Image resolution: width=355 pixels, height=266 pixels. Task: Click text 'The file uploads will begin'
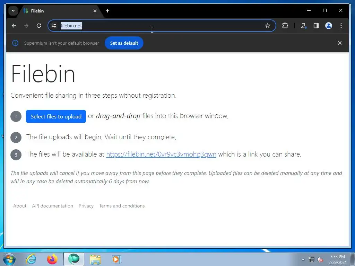click(64, 137)
